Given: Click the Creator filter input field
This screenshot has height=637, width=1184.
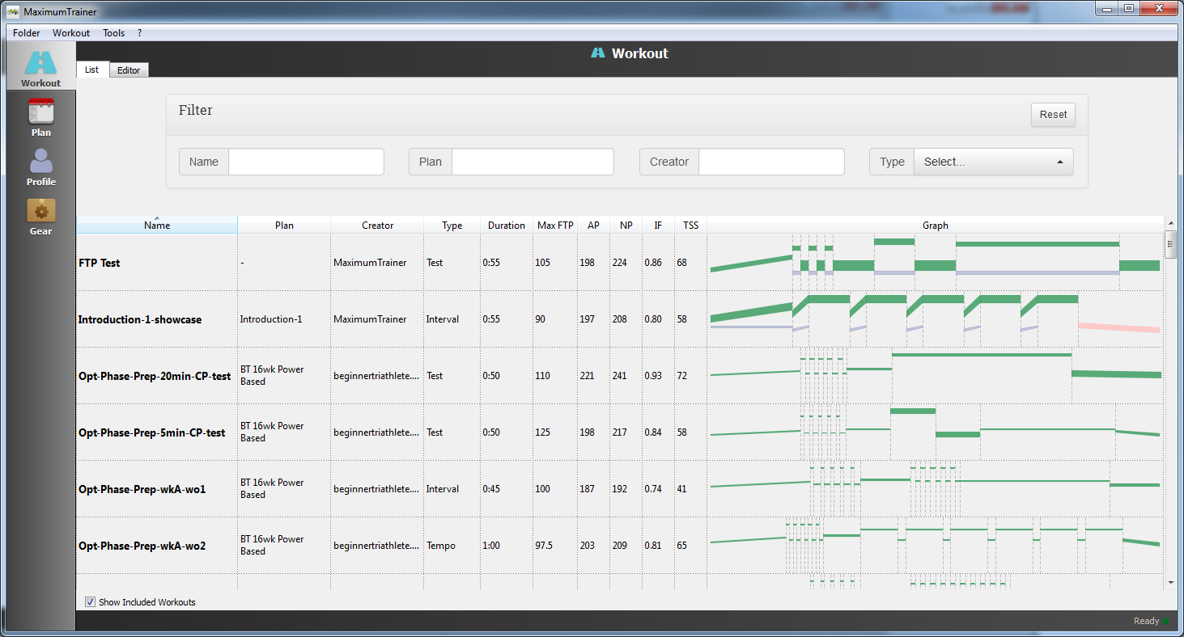Looking at the screenshot, I should (771, 162).
